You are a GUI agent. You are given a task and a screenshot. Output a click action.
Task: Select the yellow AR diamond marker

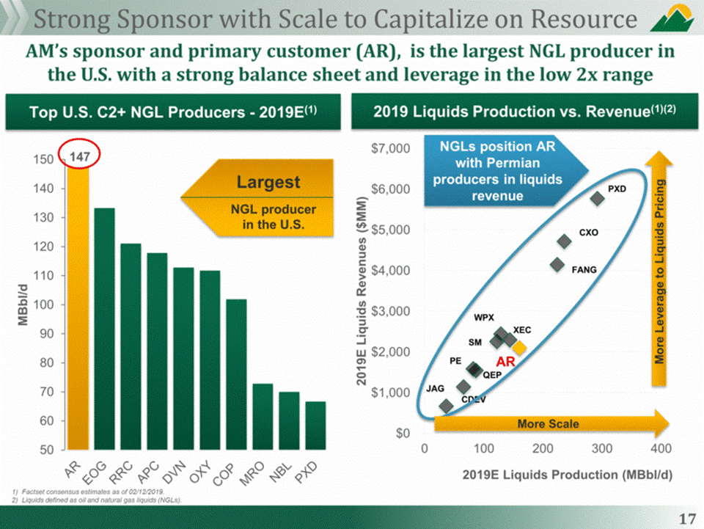click(519, 348)
